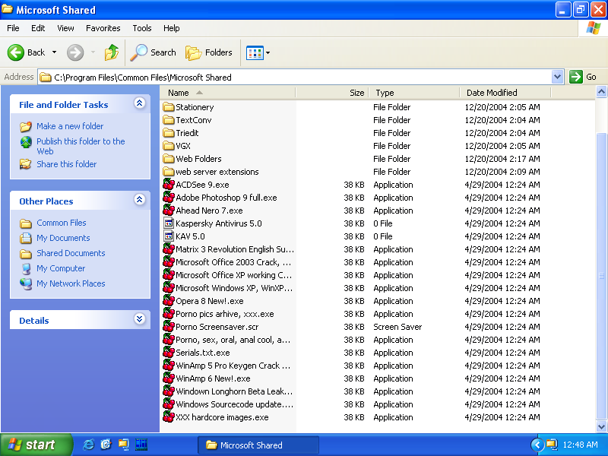Screen dimensions: 608x456
Task: Expand hidden system tray icons
Action: [537, 445]
